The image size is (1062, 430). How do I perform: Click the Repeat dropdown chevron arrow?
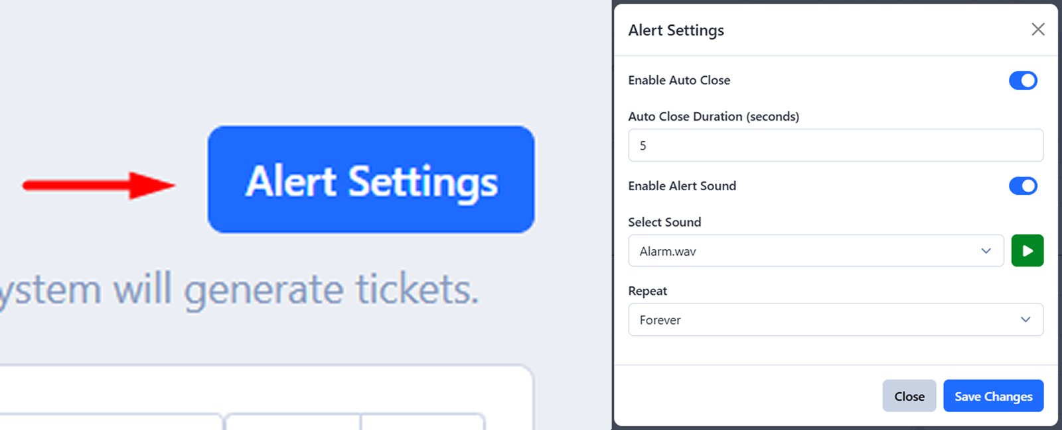1025,319
